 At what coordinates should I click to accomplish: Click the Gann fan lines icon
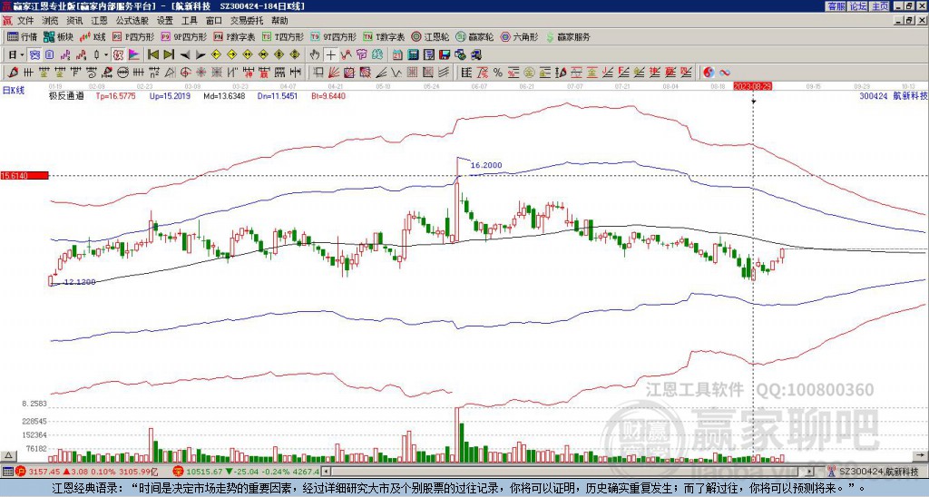point(334,73)
